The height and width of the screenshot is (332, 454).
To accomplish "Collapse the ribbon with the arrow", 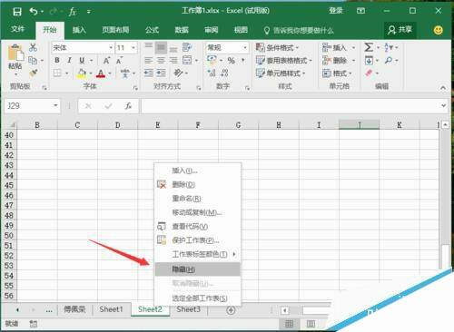I will 443,88.
